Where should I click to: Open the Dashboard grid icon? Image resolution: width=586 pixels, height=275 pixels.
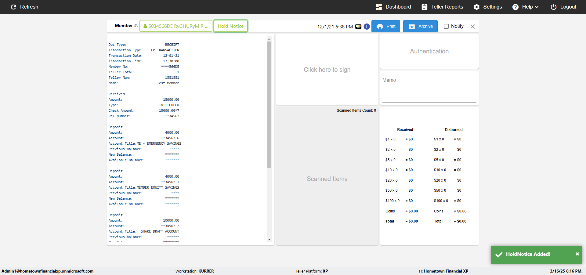tap(379, 7)
